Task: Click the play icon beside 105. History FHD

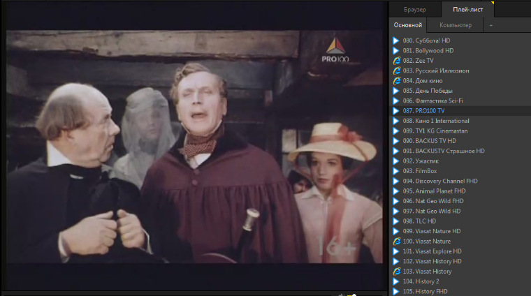Action: (396, 291)
